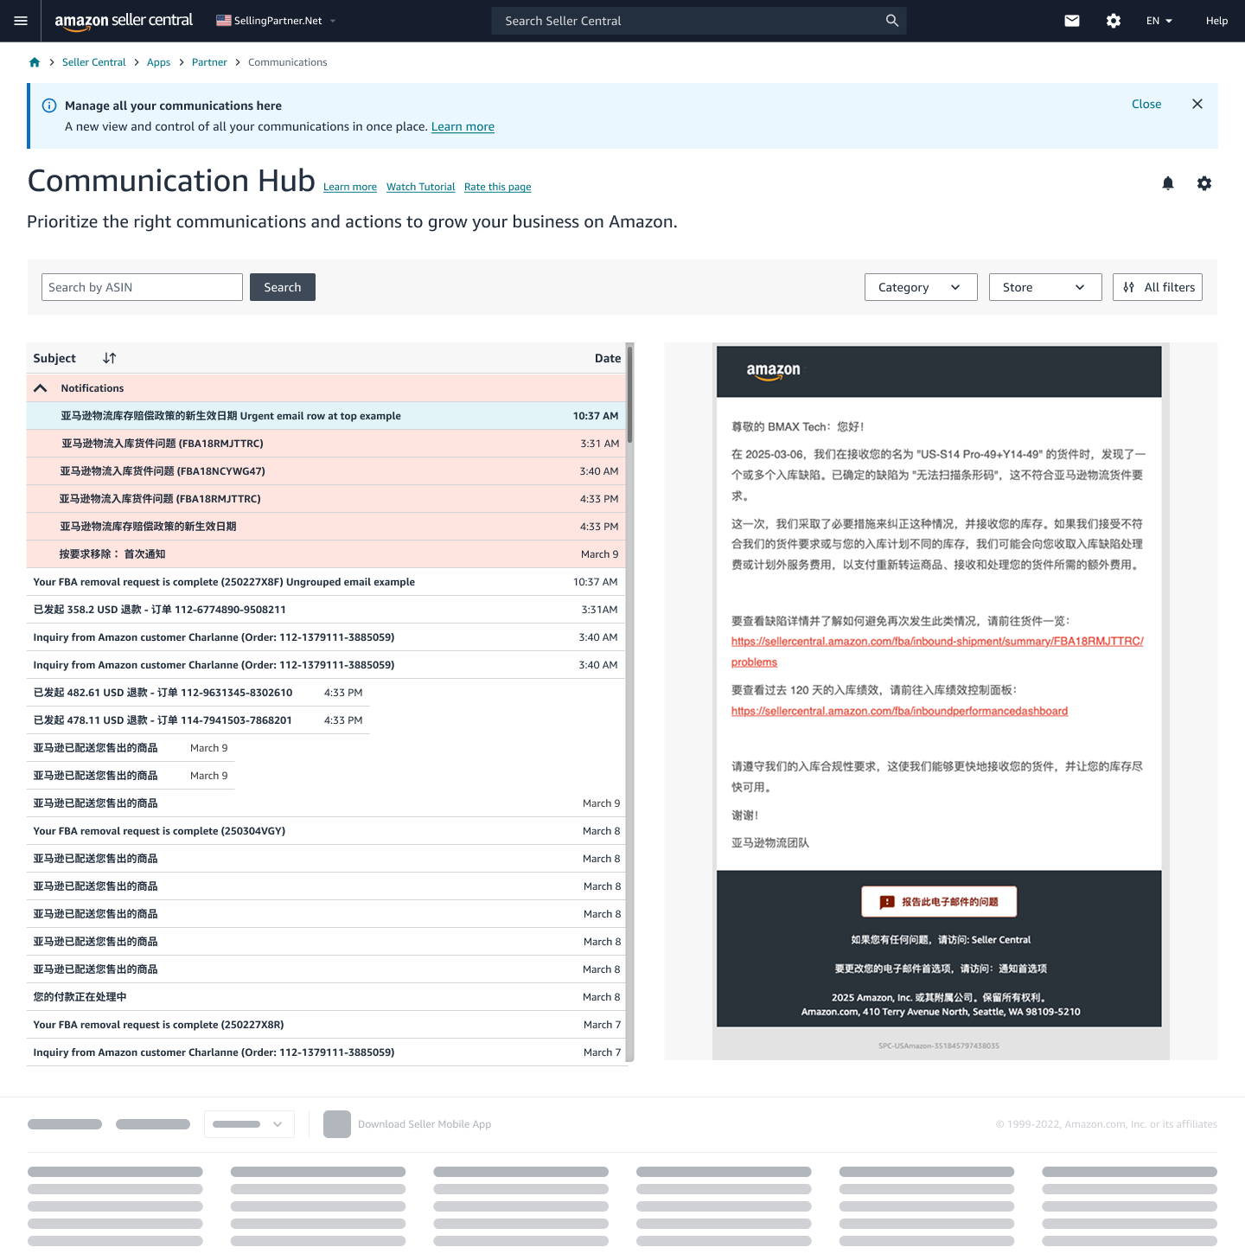Open Charlanne inquiry dated March 7
This screenshot has height=1260, width=1245.
326,1052
